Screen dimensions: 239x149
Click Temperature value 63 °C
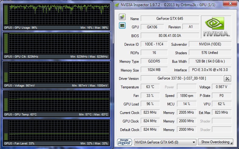(x=150, y=87)
